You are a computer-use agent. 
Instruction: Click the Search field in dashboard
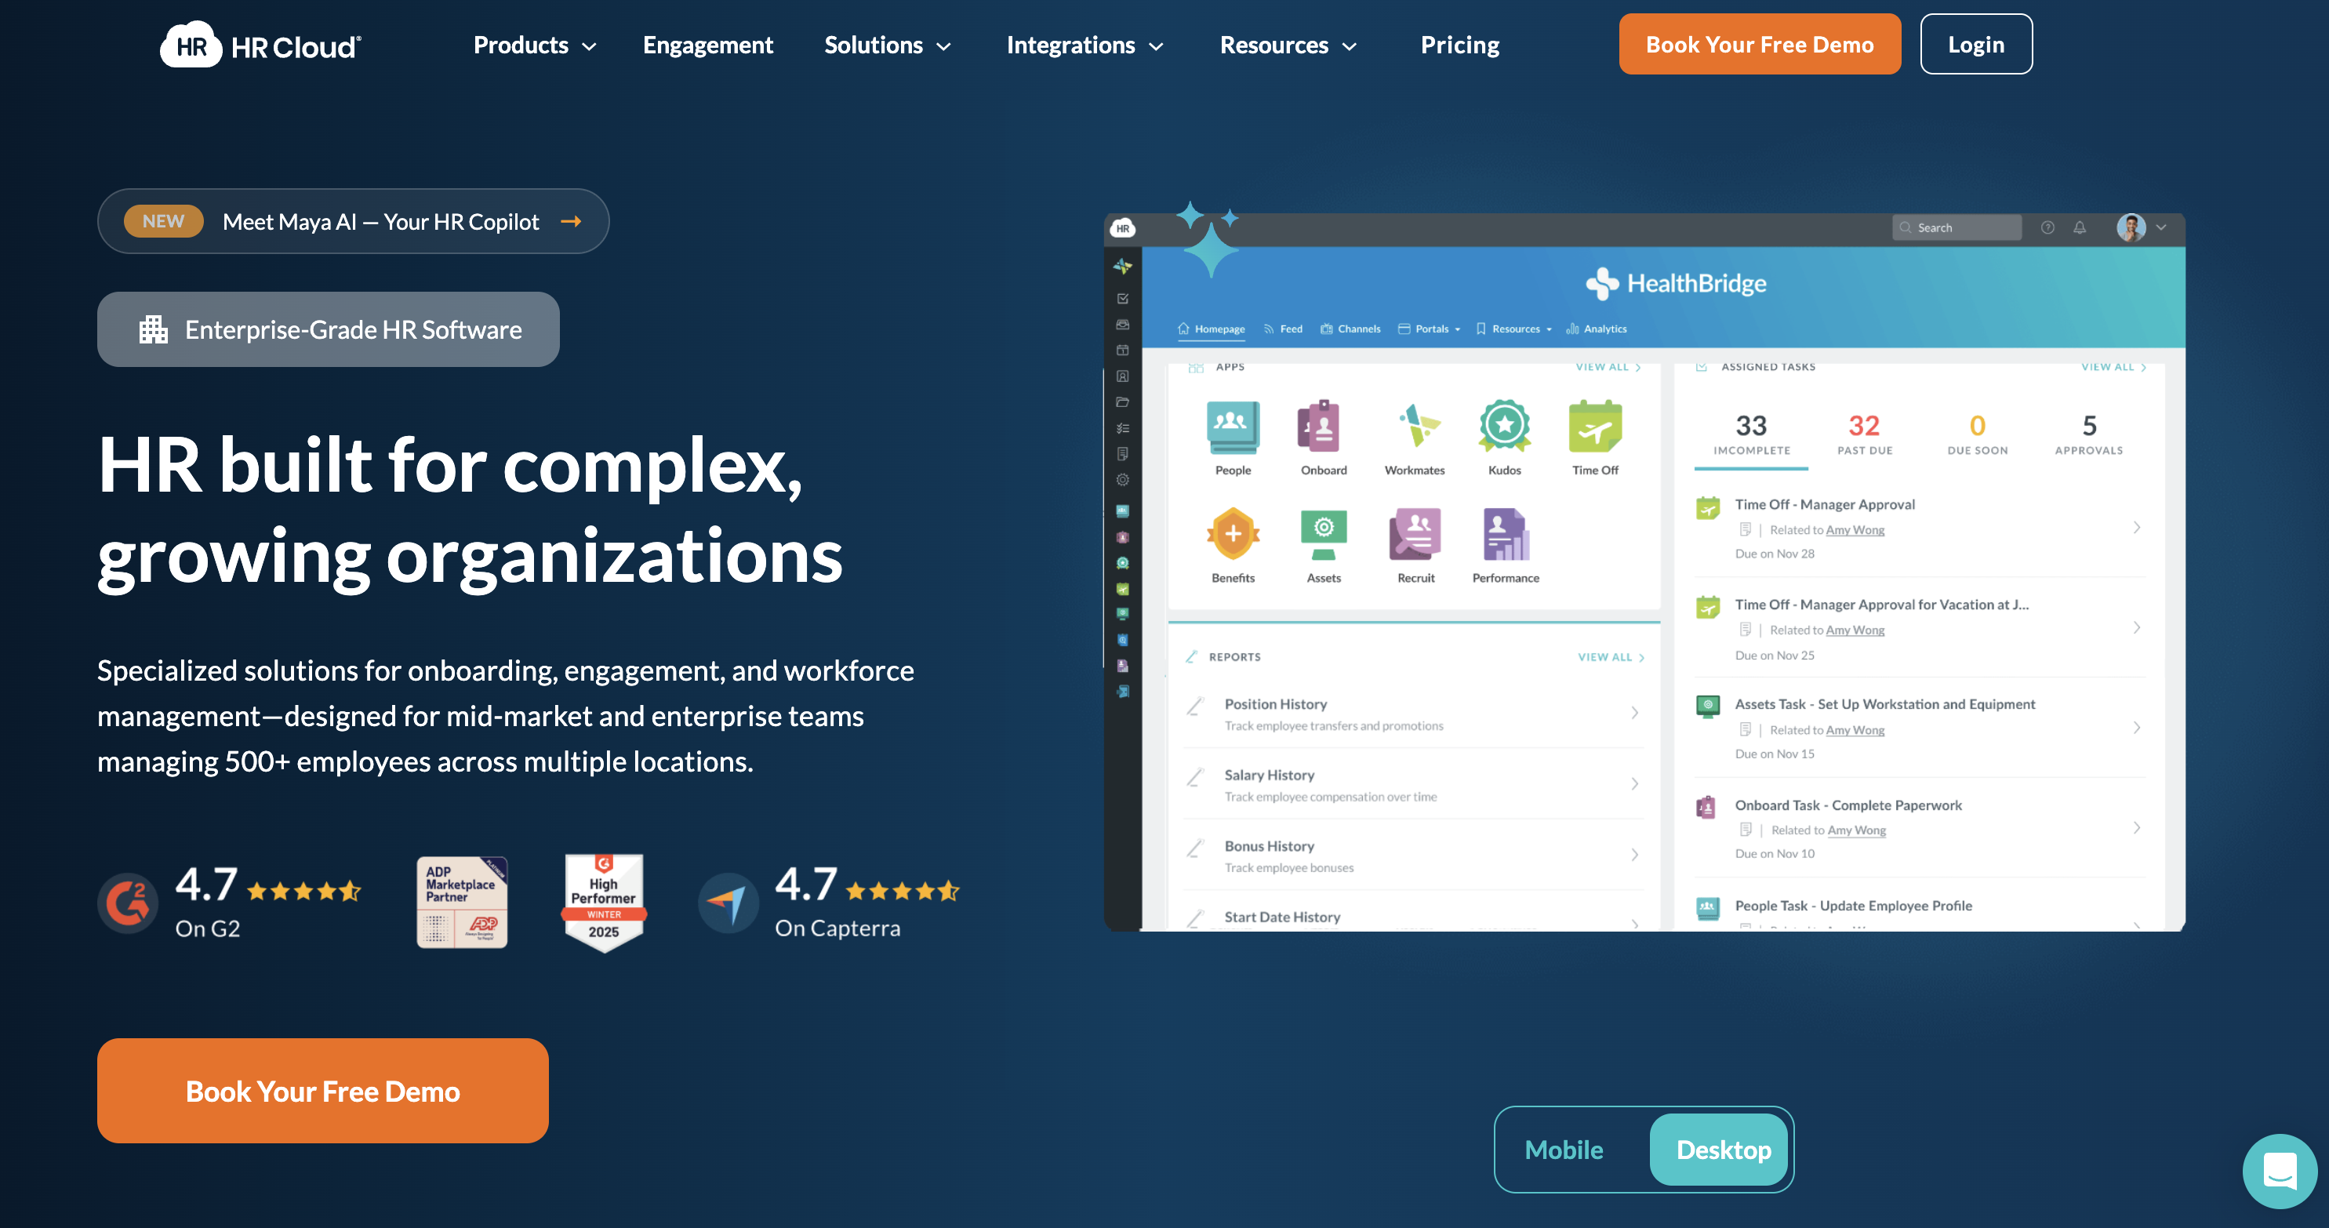tap(1957, 228)
